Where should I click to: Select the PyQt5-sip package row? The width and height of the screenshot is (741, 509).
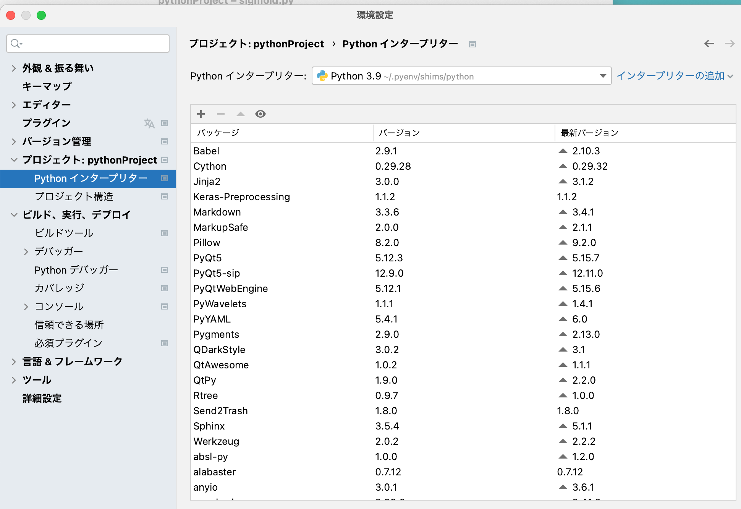(463, 273)
